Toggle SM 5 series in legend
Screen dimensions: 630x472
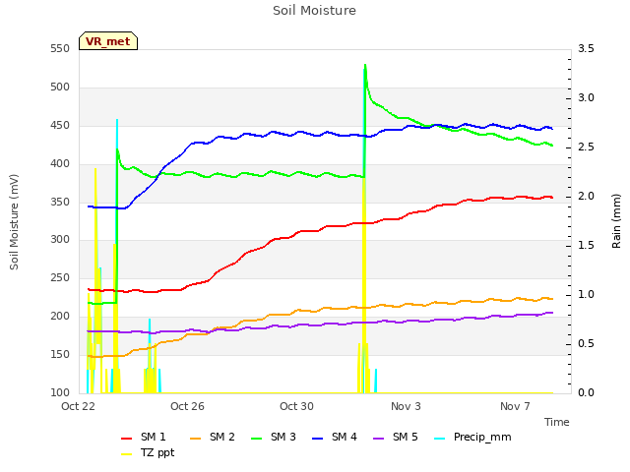coord(396,437)
